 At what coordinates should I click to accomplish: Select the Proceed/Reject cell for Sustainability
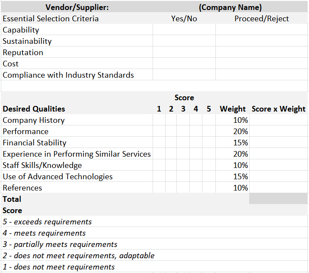pyautogui.click(x=261, y=41)
